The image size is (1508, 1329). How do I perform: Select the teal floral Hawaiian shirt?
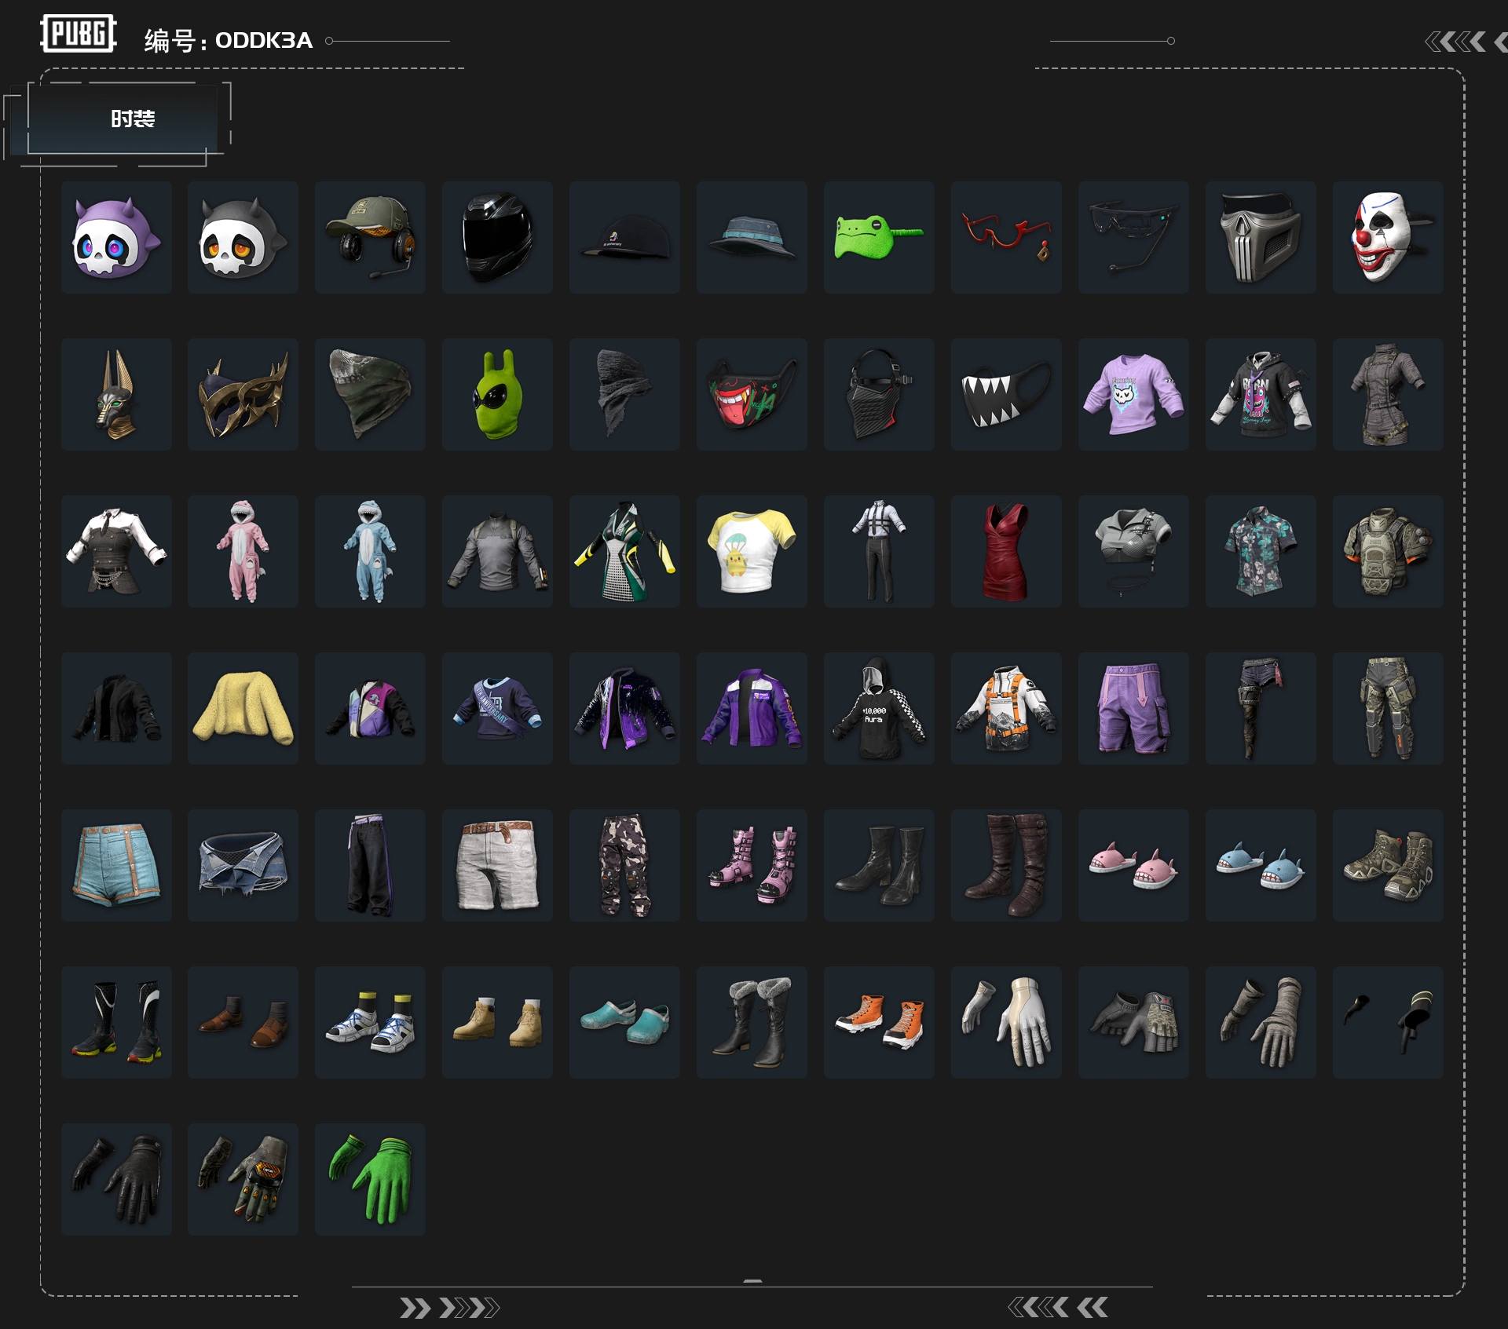(x=1261, y=551)
